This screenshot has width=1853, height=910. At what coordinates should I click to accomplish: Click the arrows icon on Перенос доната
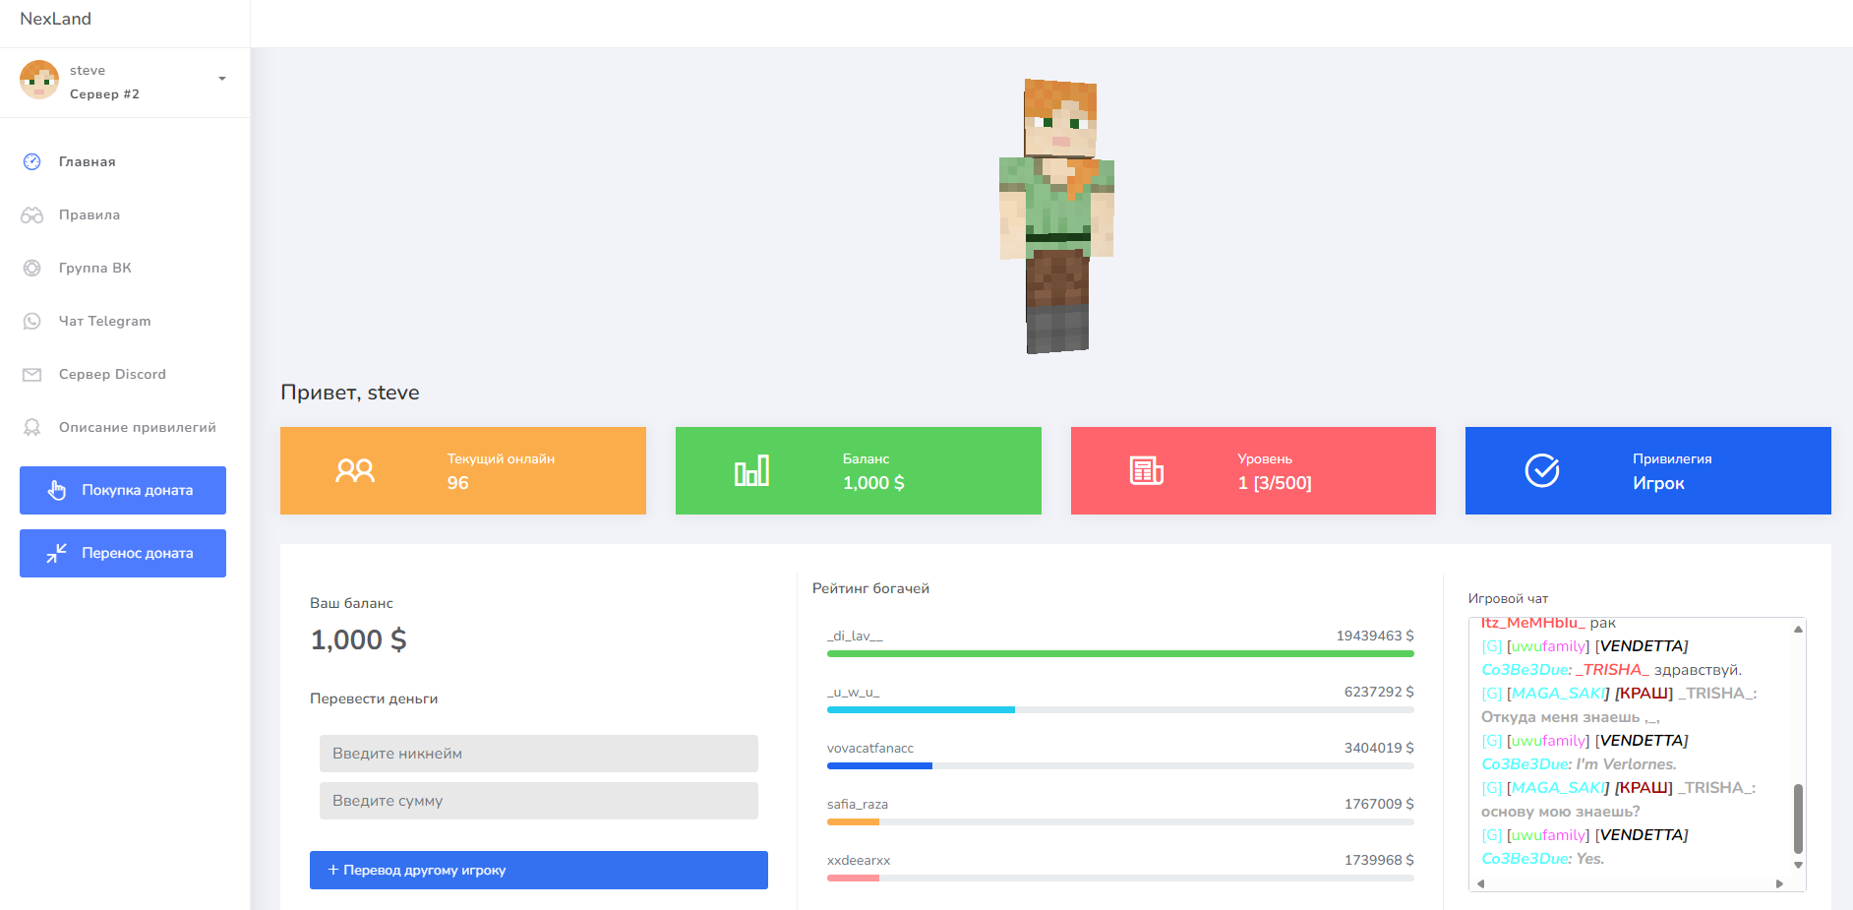pyautogui.click(x=57, y=553)
